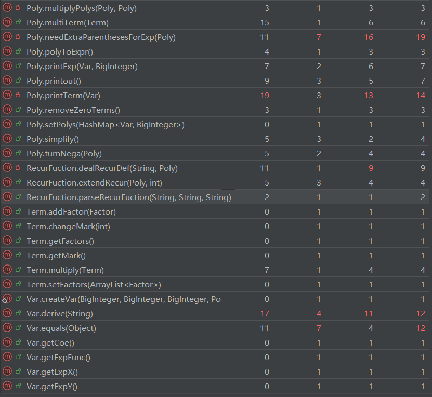The image size is (432, 397).
Task: Click the method icon for Term.getFactors()
Action: [7, 241]
